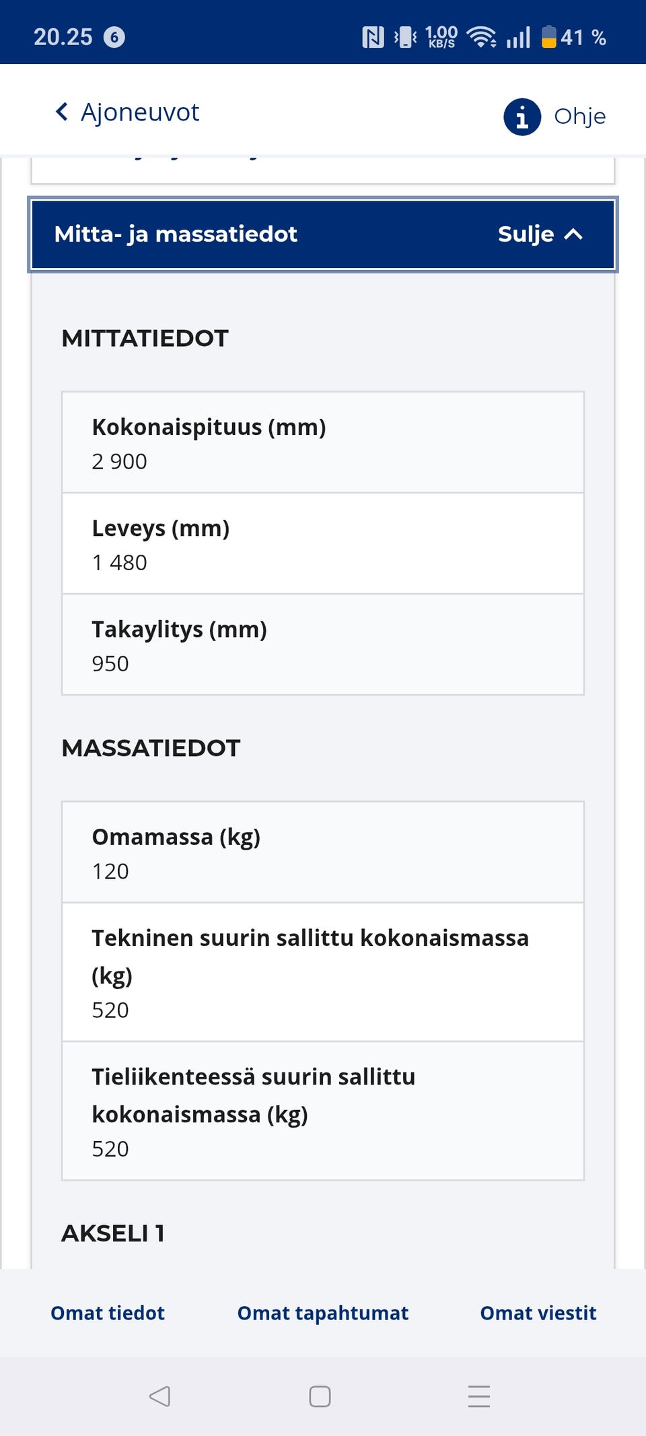Viewport: 646px width, 1436px height.
Task: Open the Android recent apps menu icon
Action: point(478,1396)
